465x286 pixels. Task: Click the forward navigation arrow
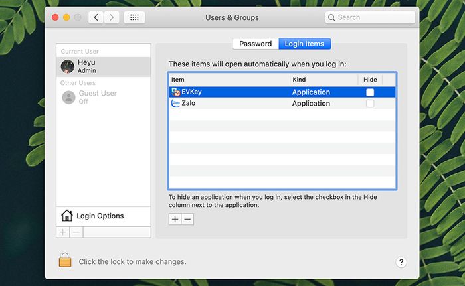click(112, 17)
